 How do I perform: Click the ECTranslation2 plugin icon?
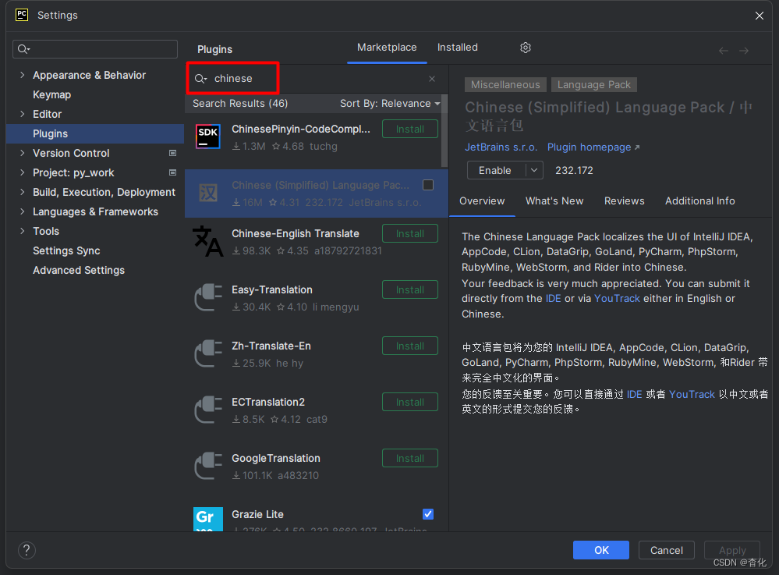[207, 410]
